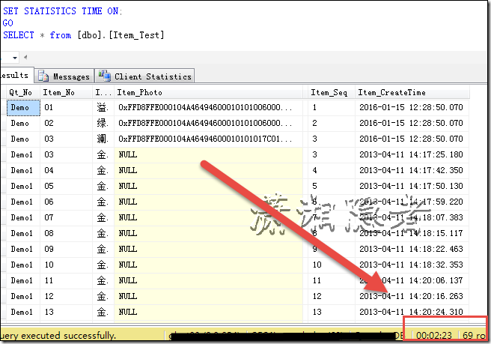Viewport: 491px width, 344px height.
Task: Open the Messages tab
Action: pyautogui.click(x=71, y=76)
